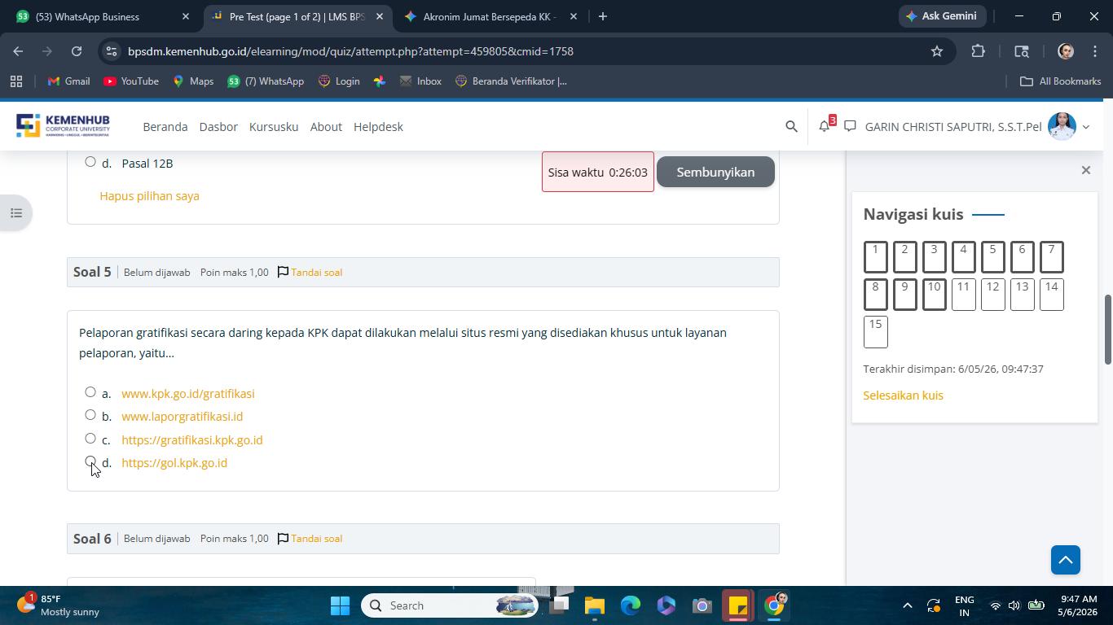Select option c https://gratifikasi.kpk.go.id

pos(90,439)
